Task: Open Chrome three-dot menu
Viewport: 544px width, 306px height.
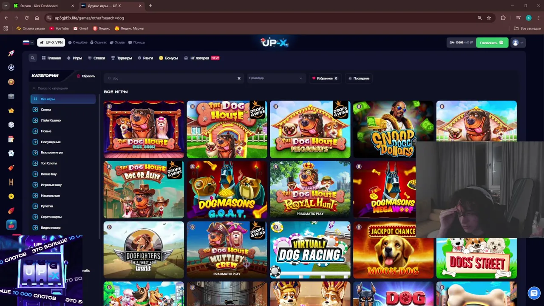Action: (539, 18)
